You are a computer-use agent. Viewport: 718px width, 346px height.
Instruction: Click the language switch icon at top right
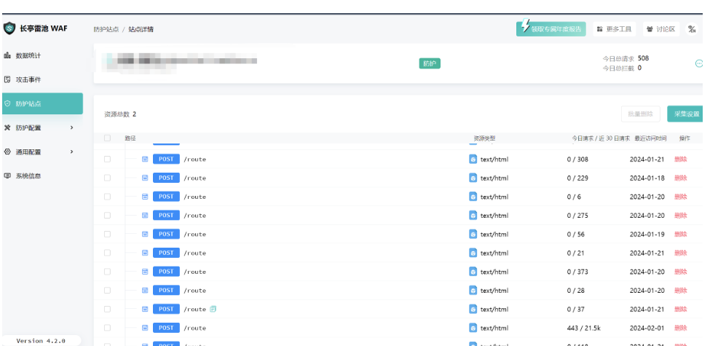pos(692,29)
